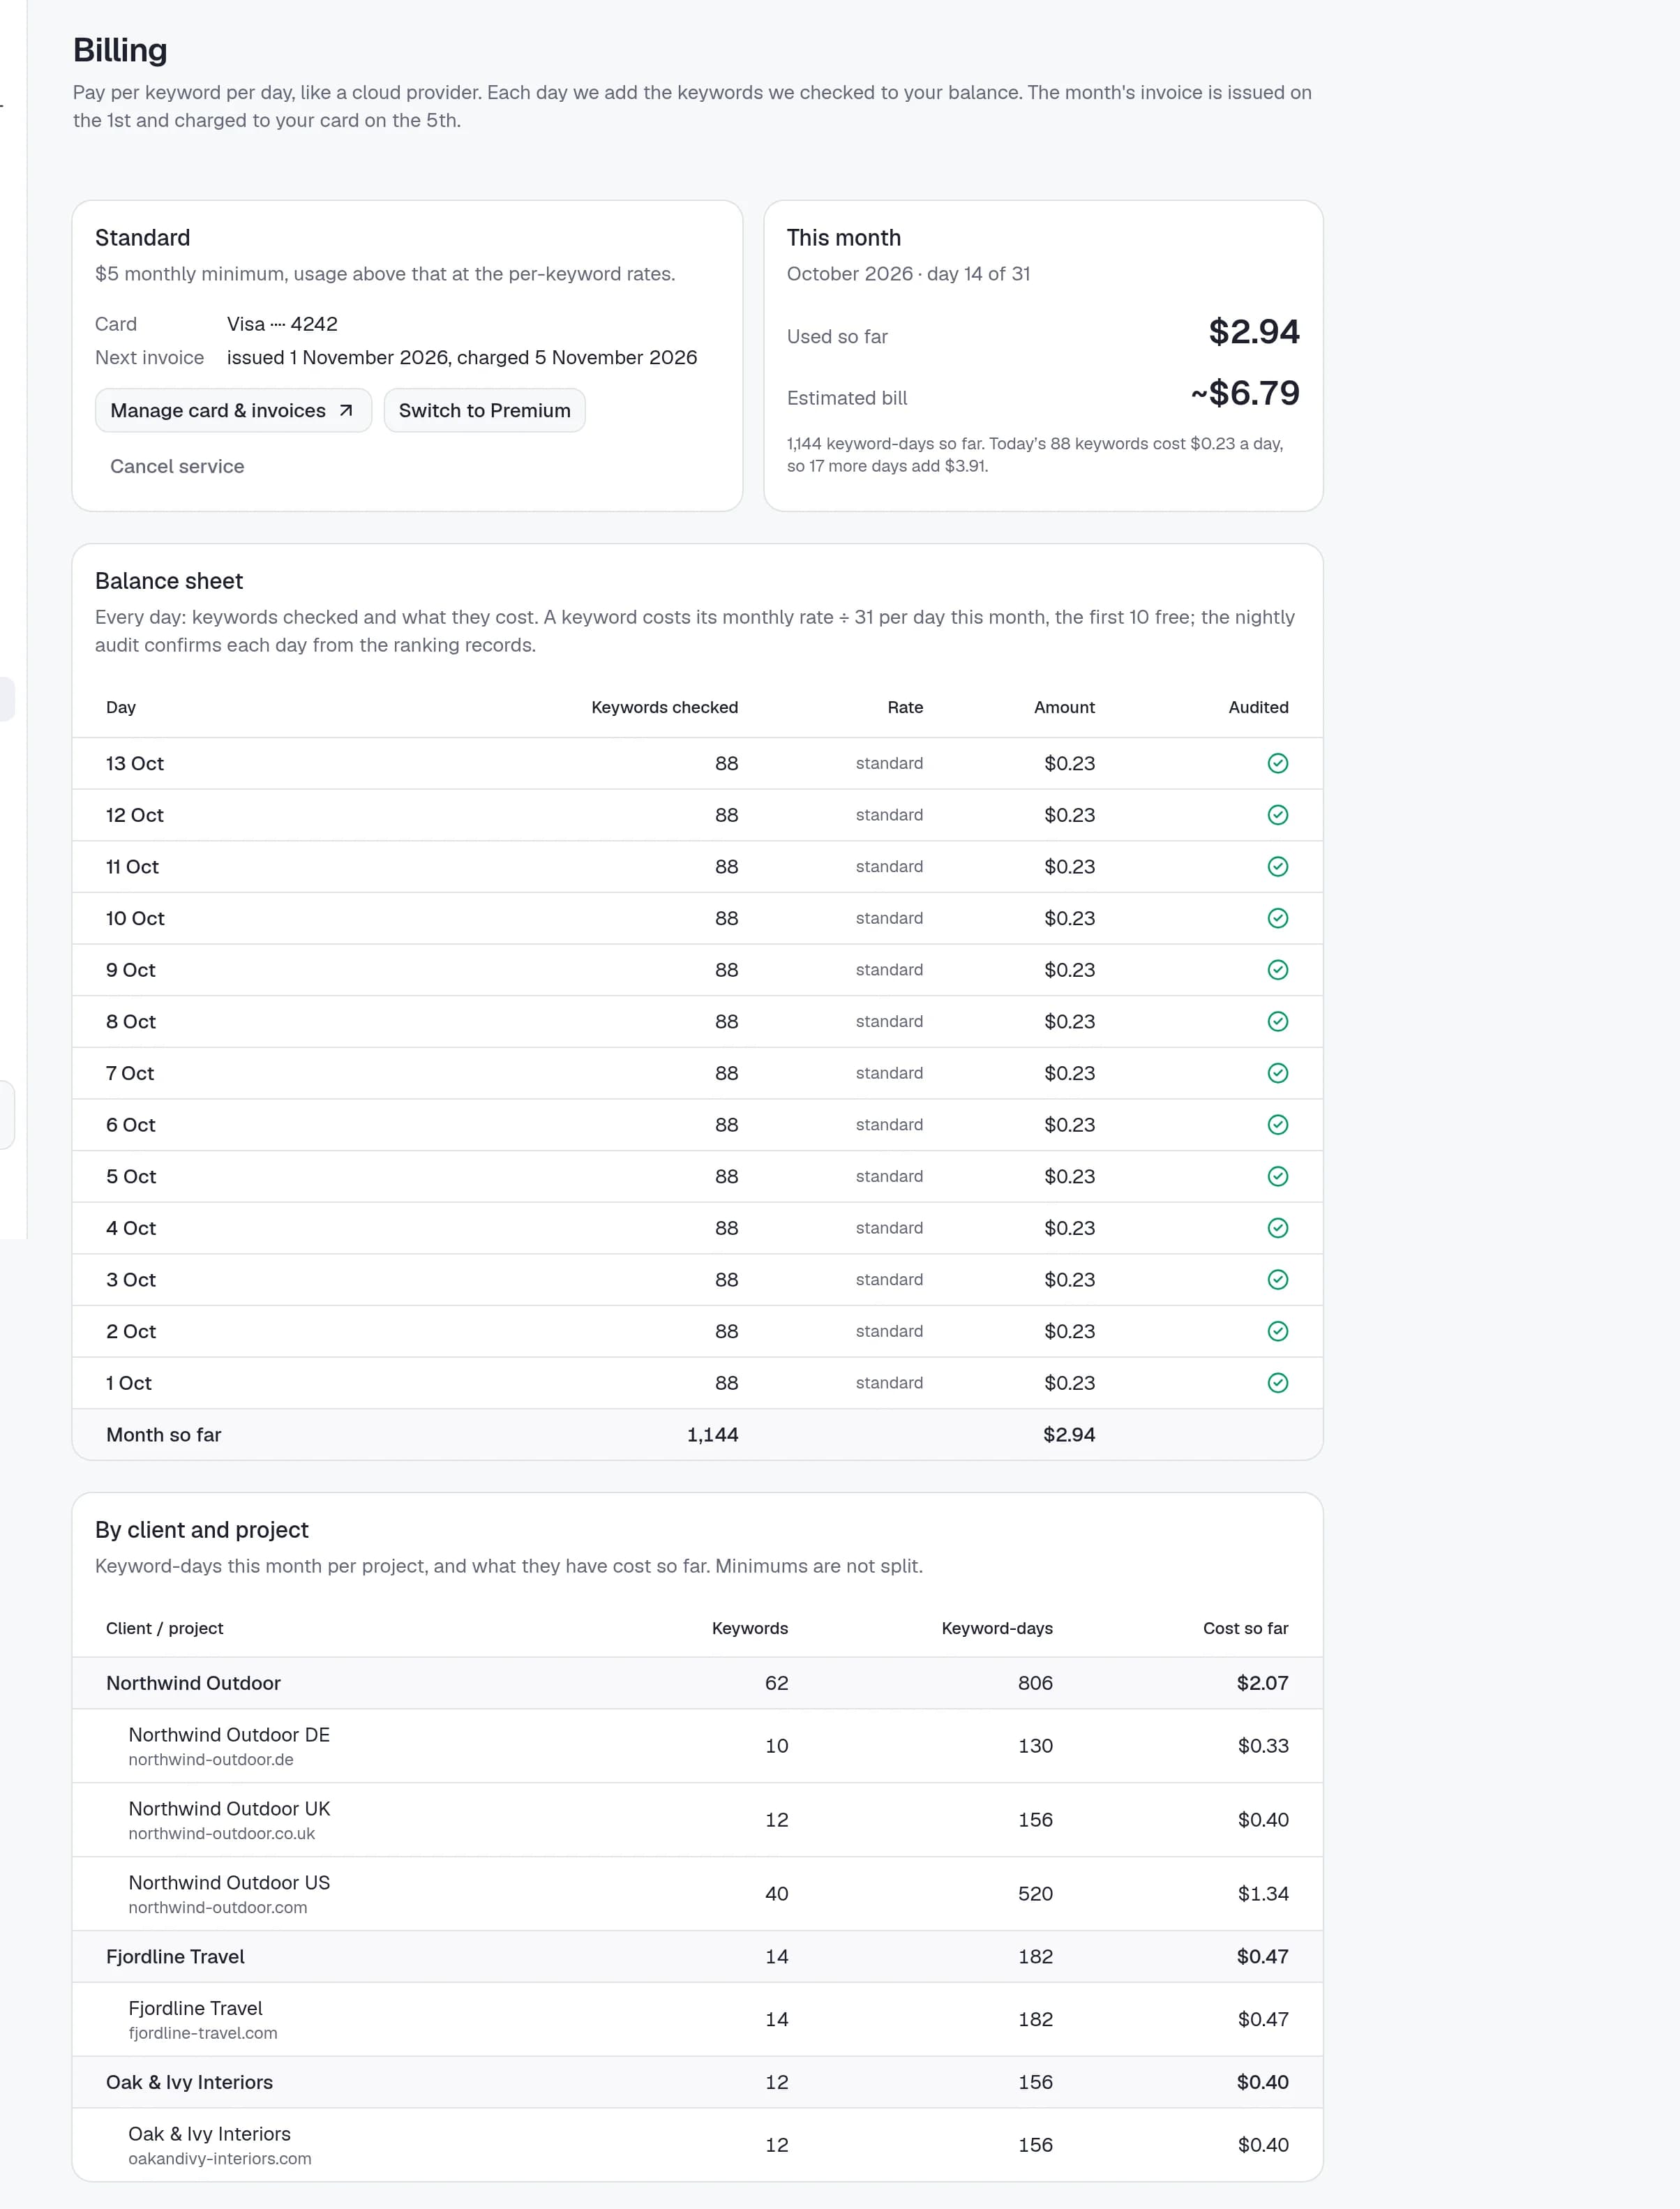Click audited check icon for 6 Oct

tap(1277, 1125)
